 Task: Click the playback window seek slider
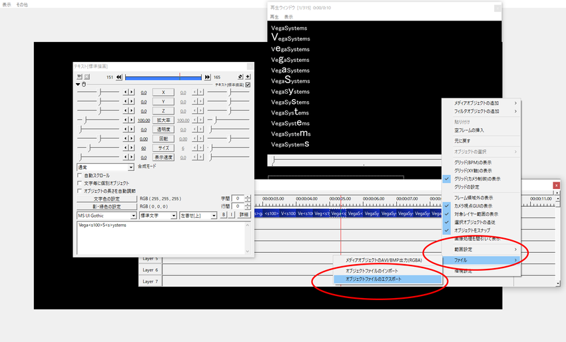pyautogui.click(x=356, y=160)
